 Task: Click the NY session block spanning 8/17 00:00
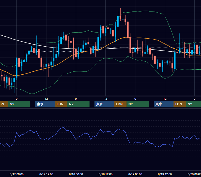[x=19, y=104]
